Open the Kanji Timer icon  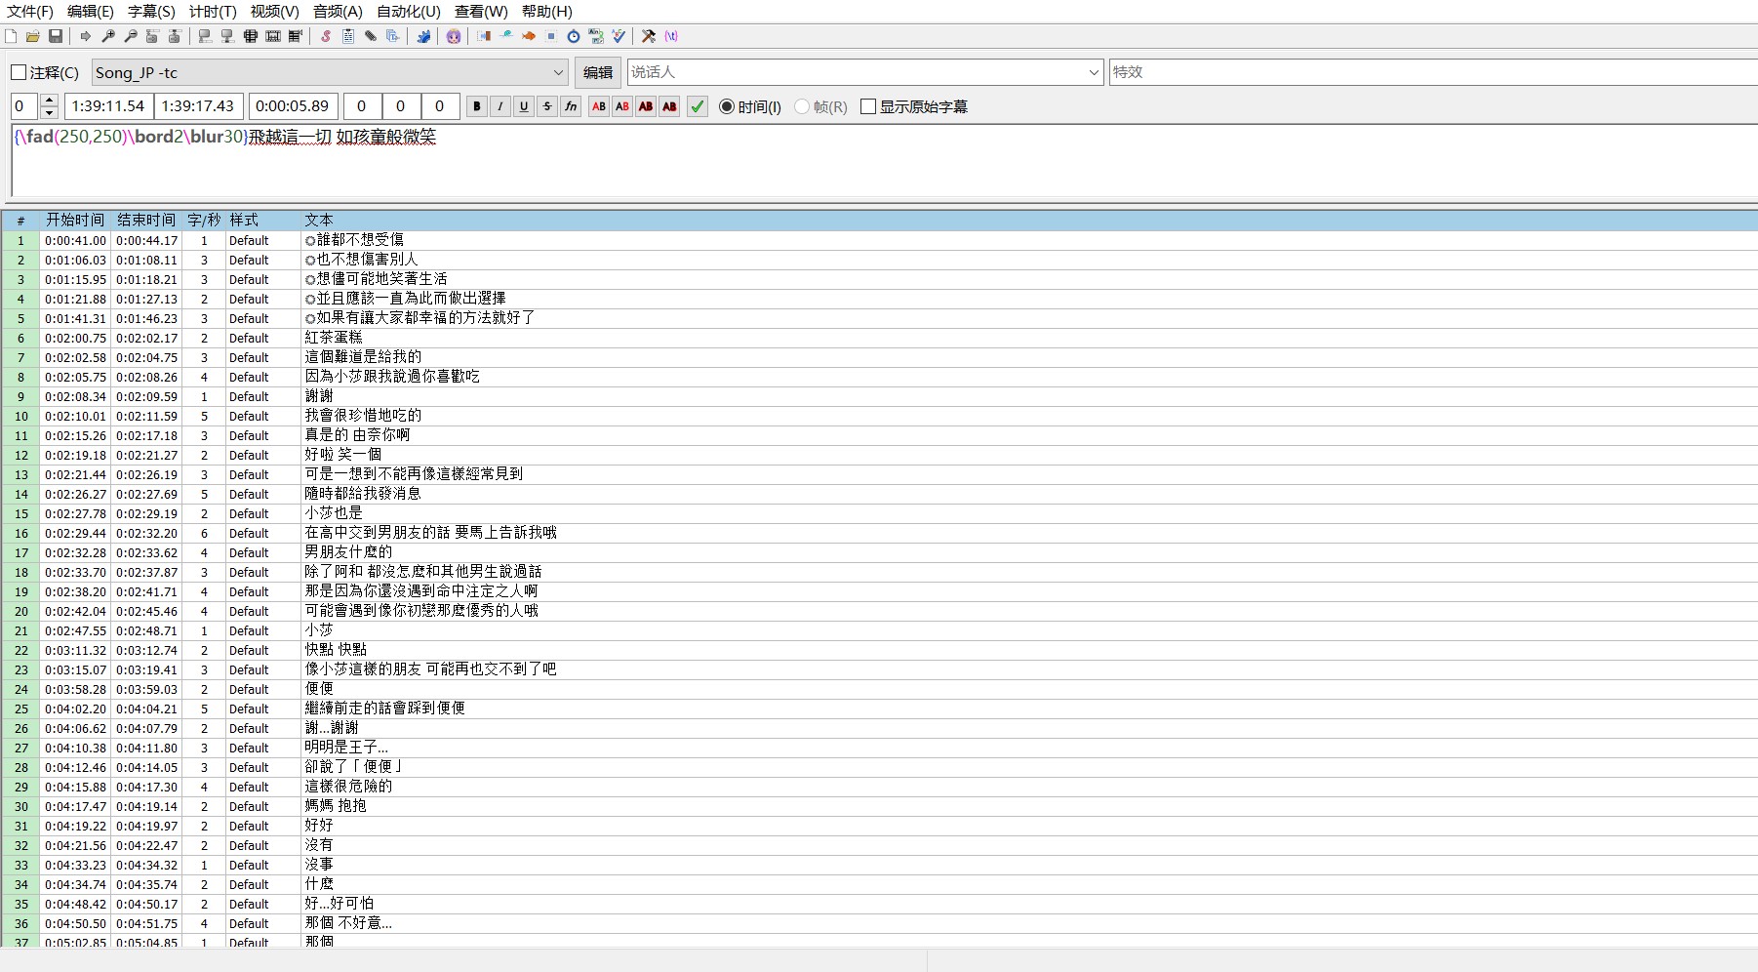[596, 36]
